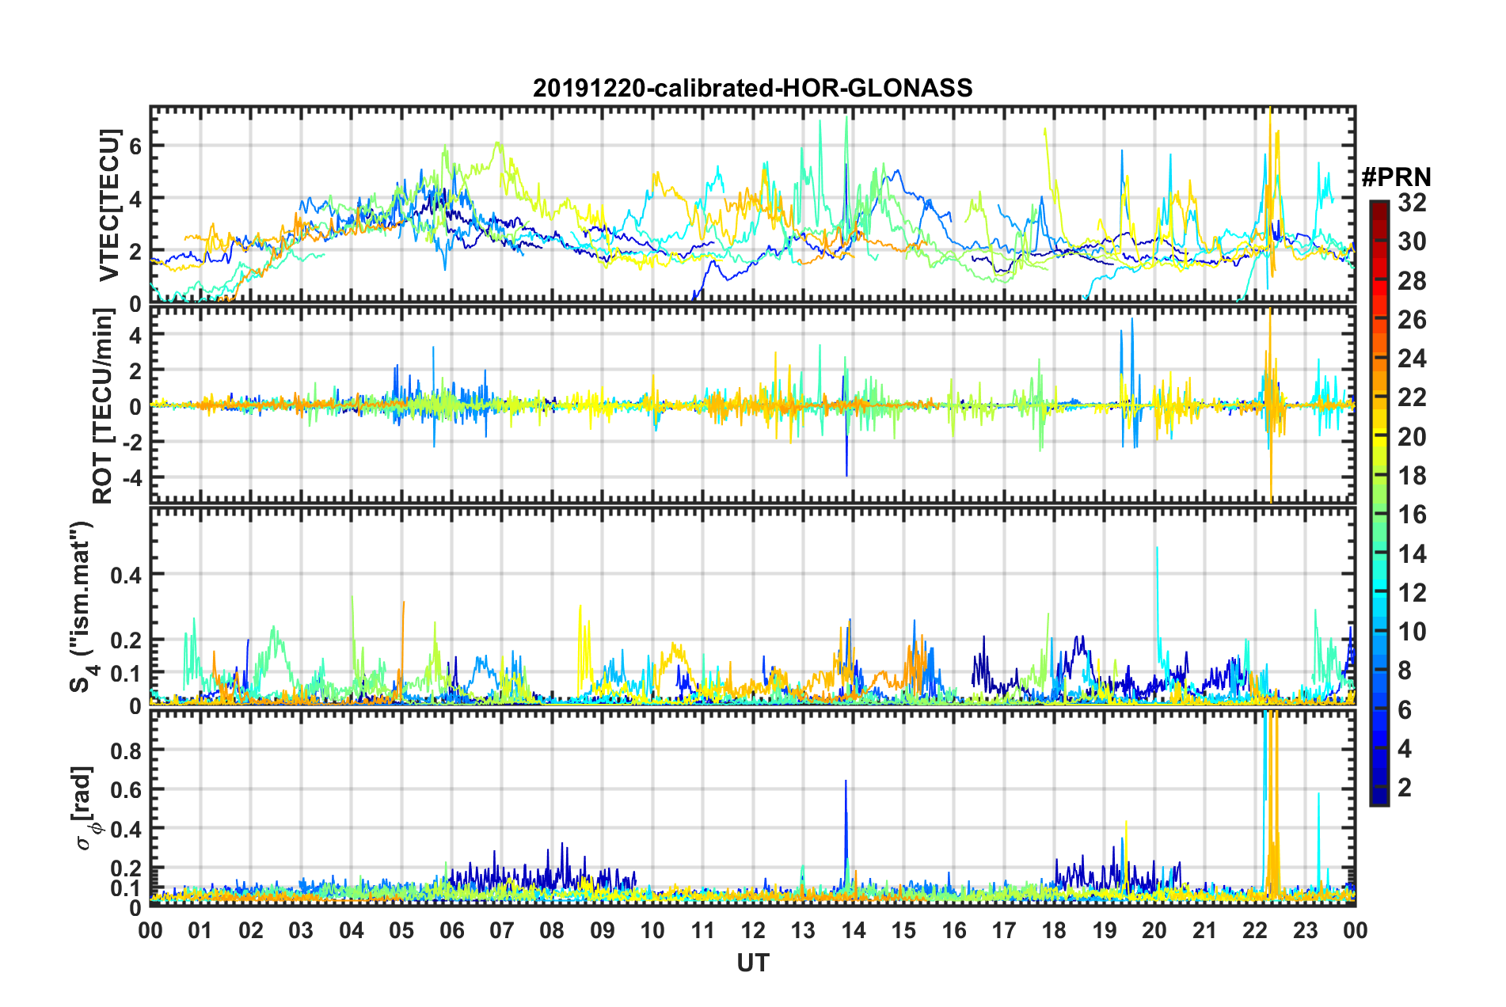Pick PRN colorbar tick label 10
Image resolution: width=1506 pixels, height=1007 pixels.
tap(1412, 631)
